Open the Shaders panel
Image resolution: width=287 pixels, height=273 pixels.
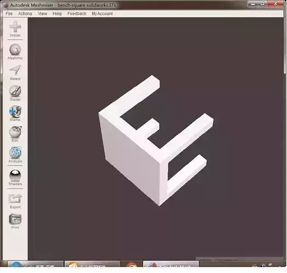(15, 175)
